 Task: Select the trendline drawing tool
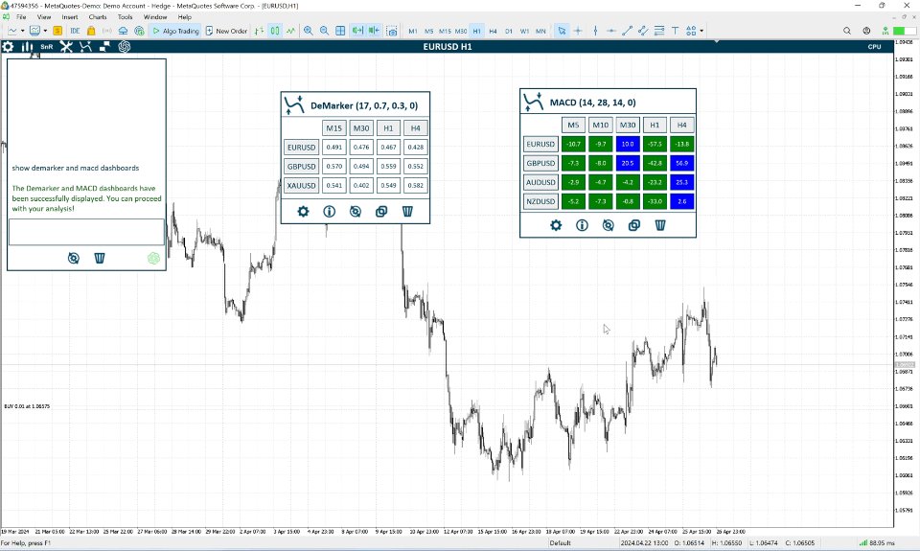pyautogui.click(x=627, y=31)
